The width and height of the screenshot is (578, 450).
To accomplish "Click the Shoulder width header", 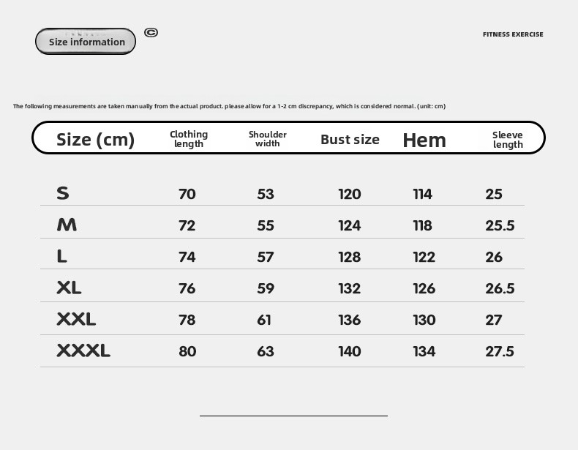I will coord(268,139).
